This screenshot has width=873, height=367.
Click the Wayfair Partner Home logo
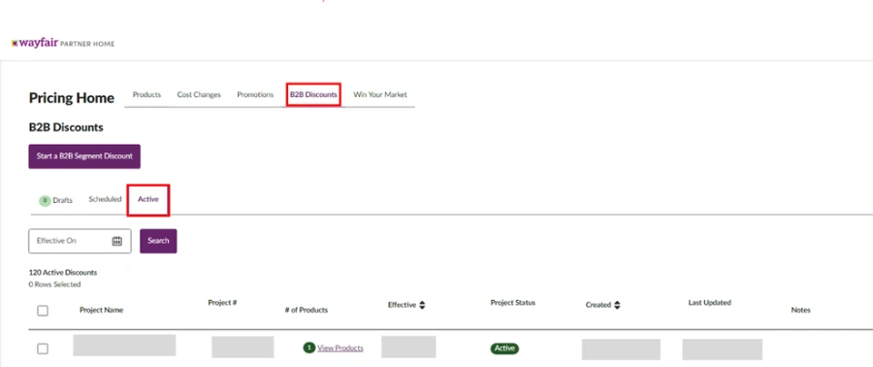[63, 44]
